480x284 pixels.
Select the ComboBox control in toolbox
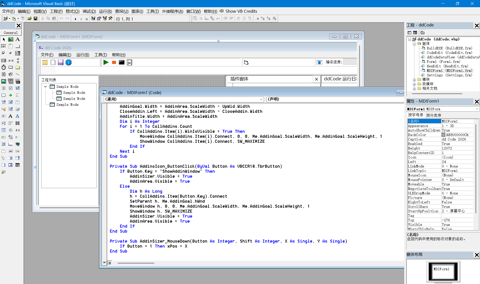click(x=18, y=53)
